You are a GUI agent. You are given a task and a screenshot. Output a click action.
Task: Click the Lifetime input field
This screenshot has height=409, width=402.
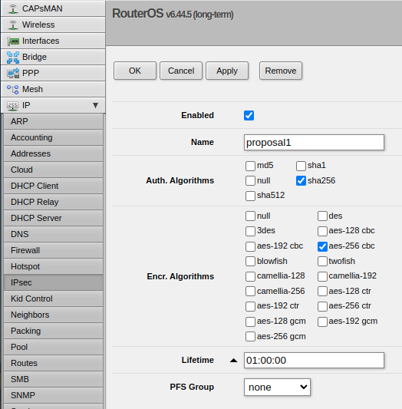(x=314, y=361)
